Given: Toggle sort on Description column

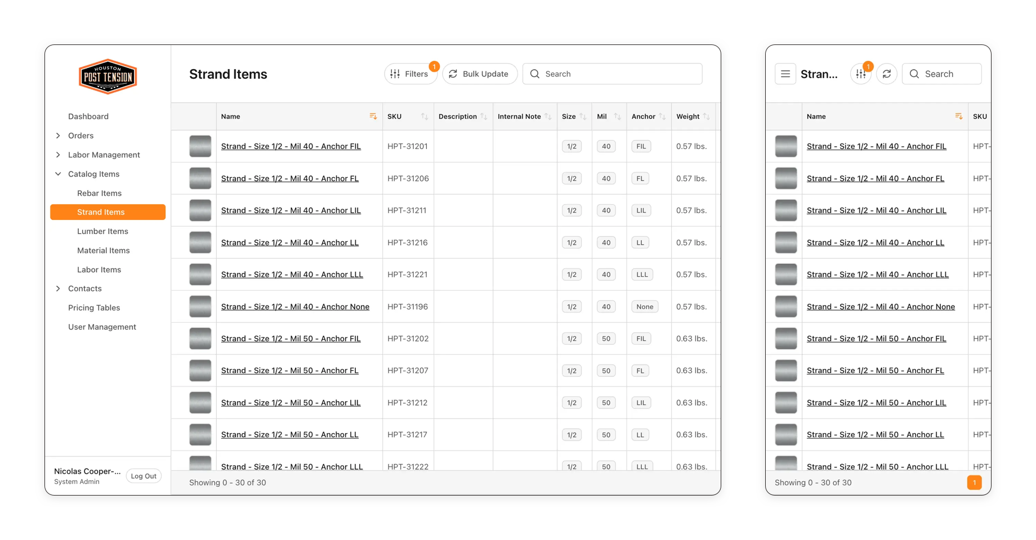Looking at the screenshot, I should point(484,116).
